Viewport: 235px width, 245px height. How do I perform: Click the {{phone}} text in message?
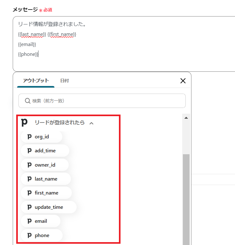[28, 54]
